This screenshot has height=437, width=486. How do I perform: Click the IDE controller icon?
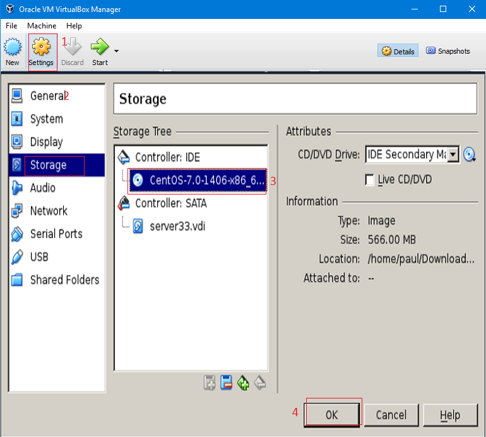(124, 157)
